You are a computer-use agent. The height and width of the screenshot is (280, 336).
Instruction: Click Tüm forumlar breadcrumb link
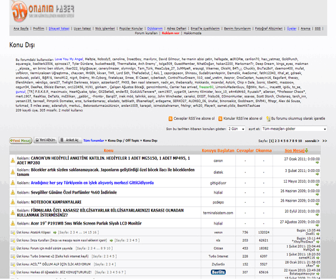point(94,141)
